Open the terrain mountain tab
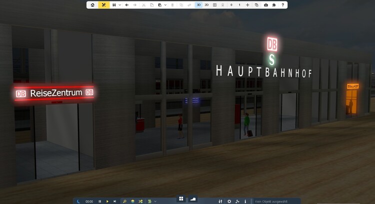 tap(193, 199)
